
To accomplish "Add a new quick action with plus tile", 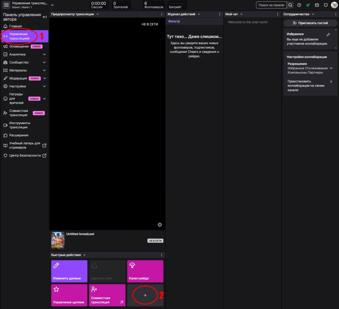I will click(145, 295).
